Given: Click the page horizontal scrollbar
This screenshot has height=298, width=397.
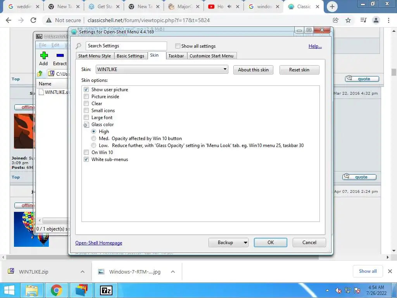Looking at the screenshot, I should [x=162, y=257].
